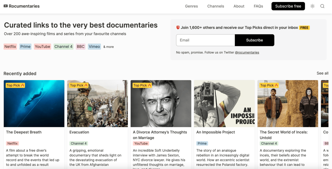The height and width of the screenshot is (169, 332).
Task: Click Channel 4 tag on Evacuation card
Action: [x=79, y=143]
